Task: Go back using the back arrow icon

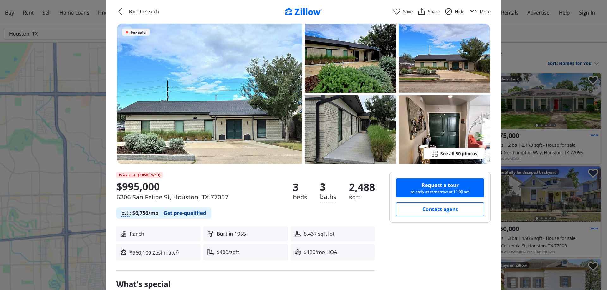Action: pos(120,11)
